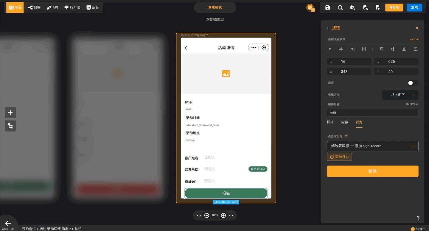Image resolution: width=429 pixels, height=231 pixels.
Task: Align right edges icon
Action: click(x=353, y=49)
